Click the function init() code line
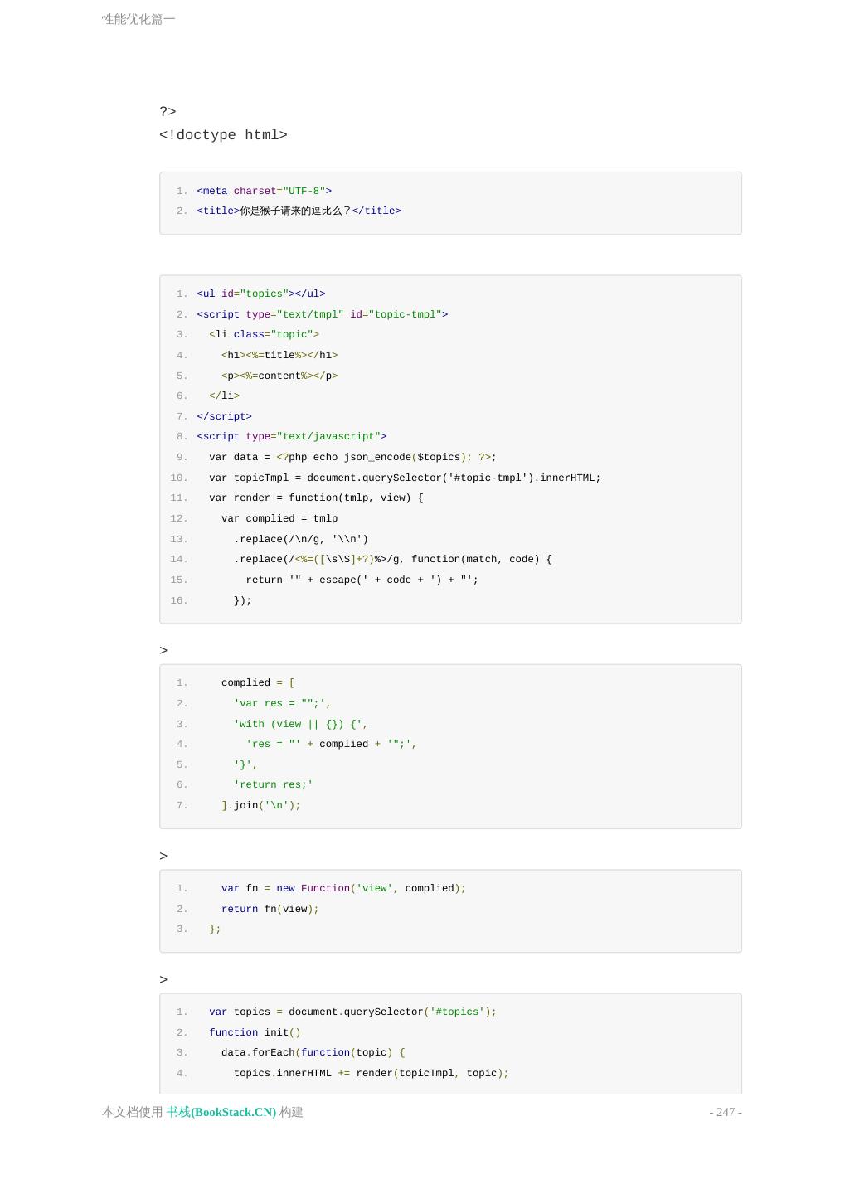The width and height of the screenshot is (845, 1194). click(255, 1032)
